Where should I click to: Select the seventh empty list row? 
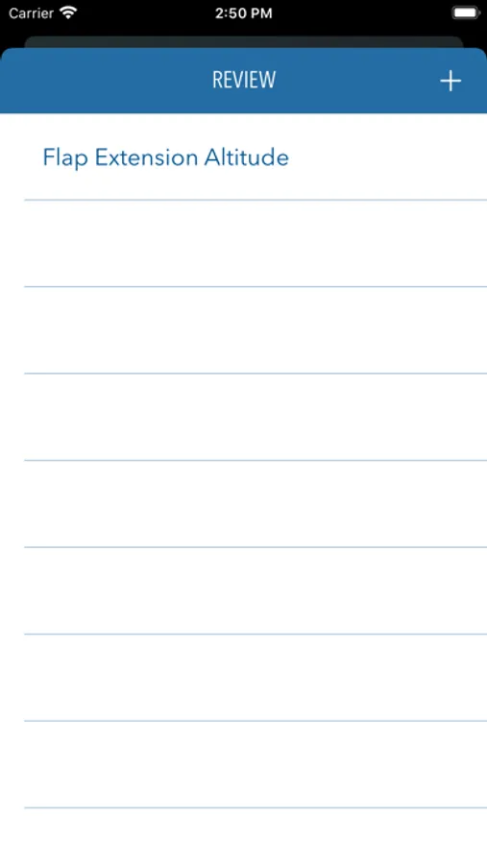[x=243, y=764]
